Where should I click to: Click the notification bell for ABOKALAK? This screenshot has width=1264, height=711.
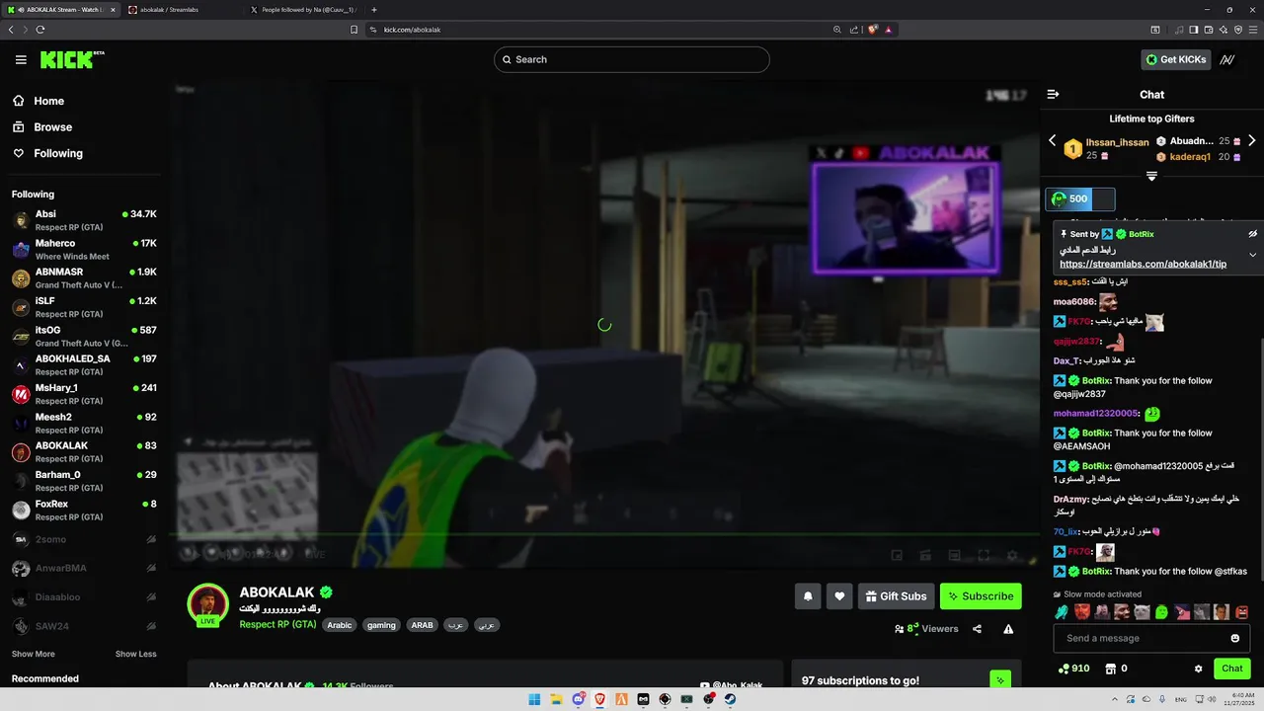(x=808, y=596)
